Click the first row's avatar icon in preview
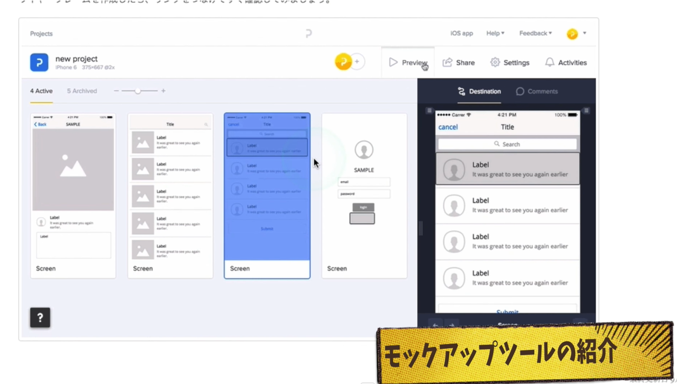The height and width of the screenshot is (384, 677). 454,169
